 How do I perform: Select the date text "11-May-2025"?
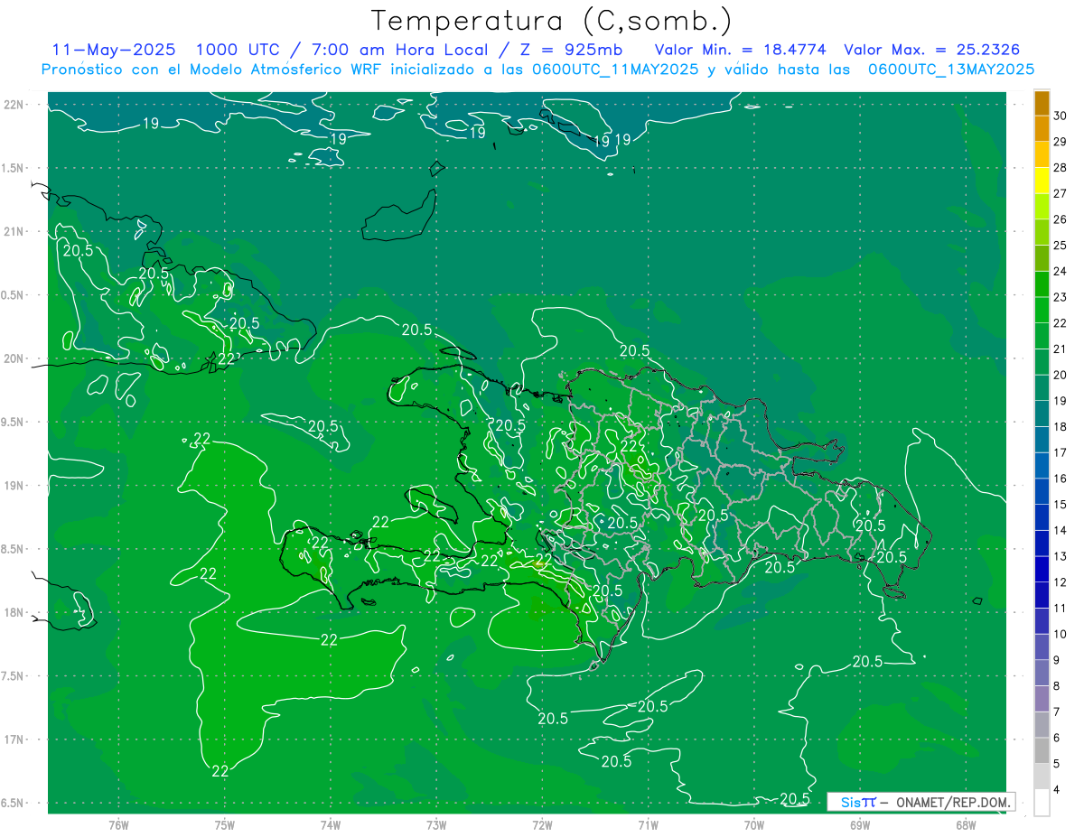click(113, 50)
